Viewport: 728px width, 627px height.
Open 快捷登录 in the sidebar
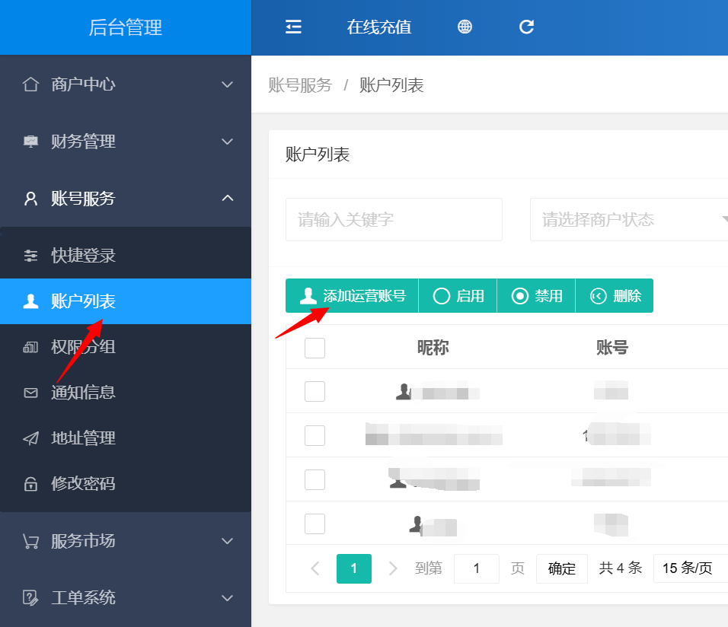(84, 256)
